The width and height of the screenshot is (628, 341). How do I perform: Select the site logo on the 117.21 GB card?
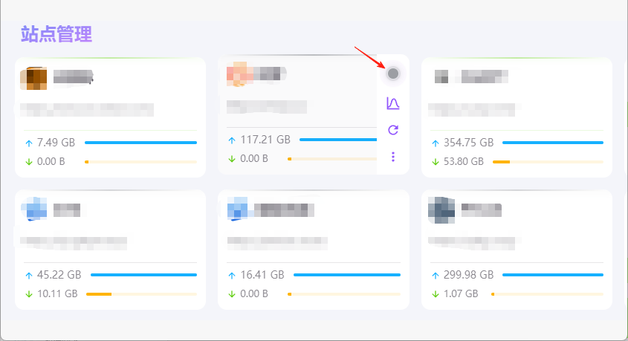(239, 74)
